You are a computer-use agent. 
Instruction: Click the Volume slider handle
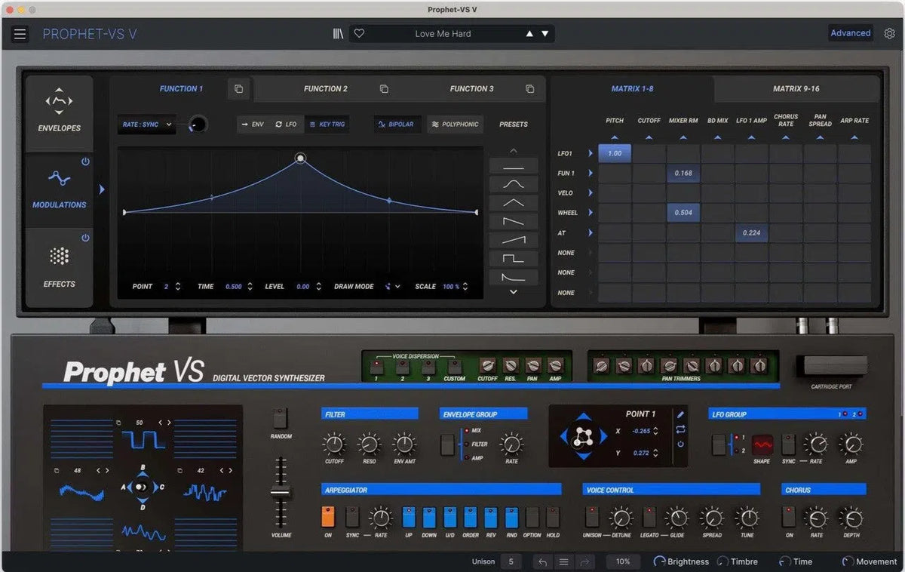click(281, 493)
